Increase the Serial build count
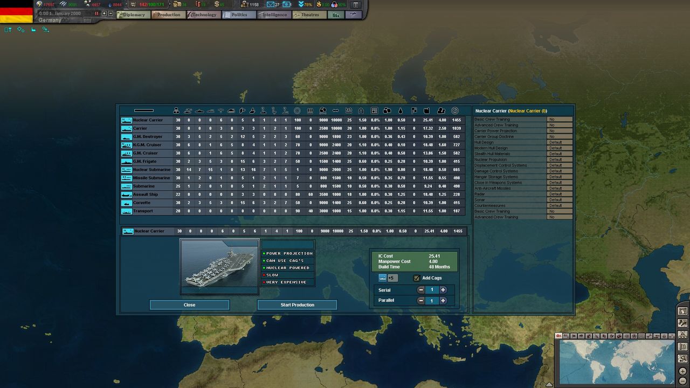This screenshot has height=388, width=690. coord(443,290)
